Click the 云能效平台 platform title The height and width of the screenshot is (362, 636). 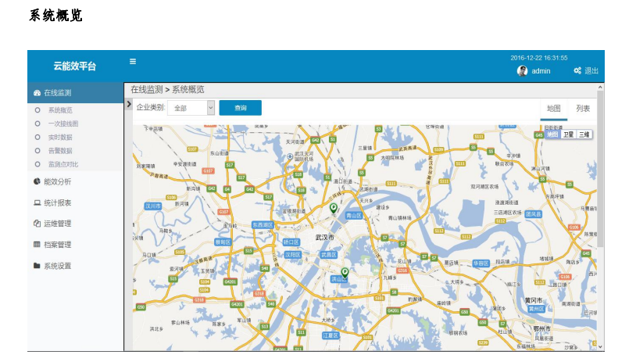point(75,66)
